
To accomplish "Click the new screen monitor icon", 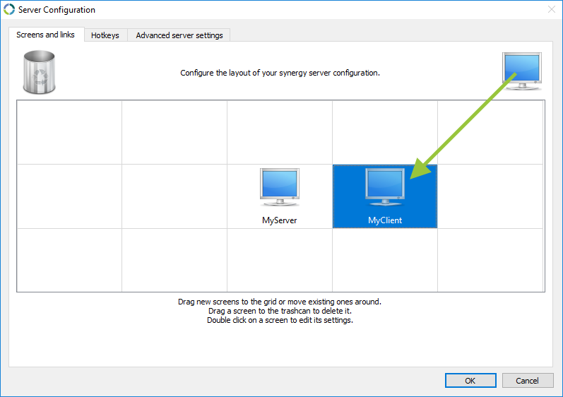I will 522,71.
